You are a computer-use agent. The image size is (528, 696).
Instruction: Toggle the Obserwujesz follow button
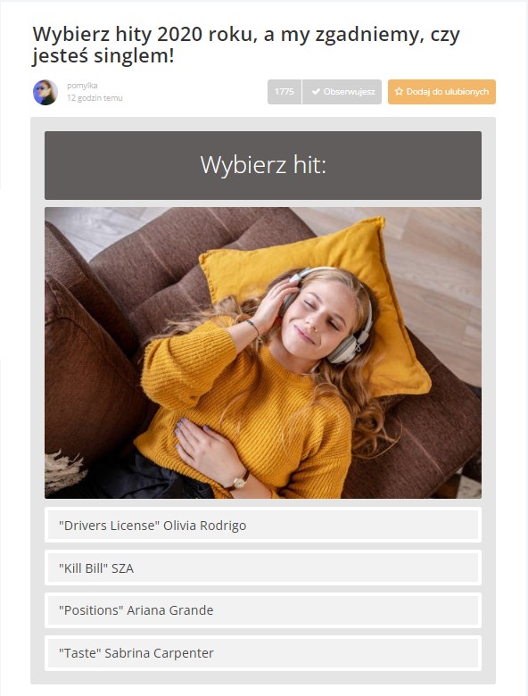pyautogui.click(x=342, y=92)
